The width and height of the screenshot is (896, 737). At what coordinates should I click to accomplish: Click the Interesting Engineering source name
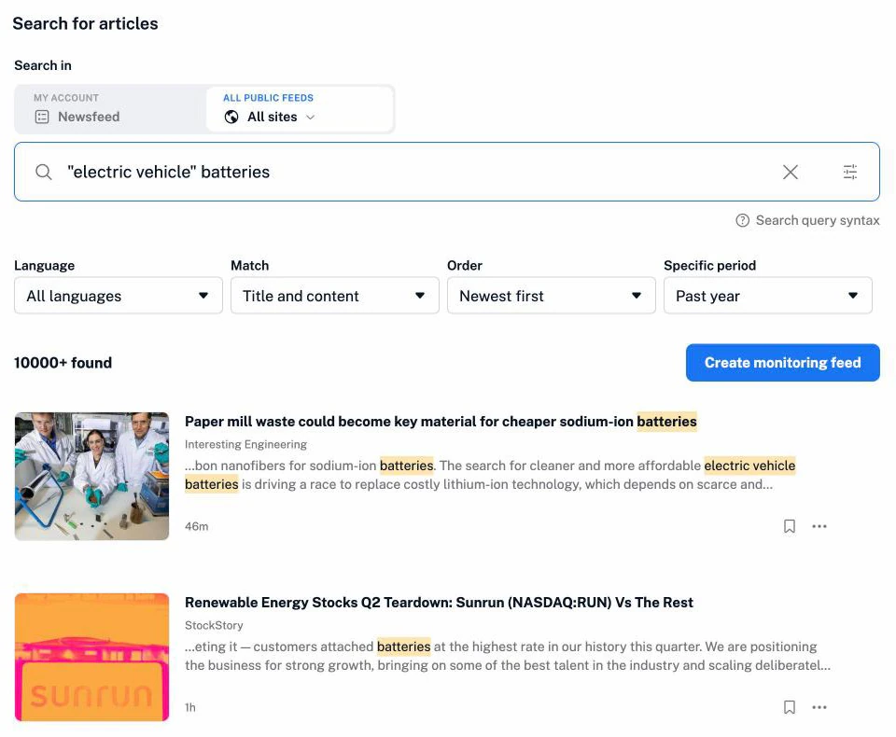pyautogui.click(x=245, y=444)
